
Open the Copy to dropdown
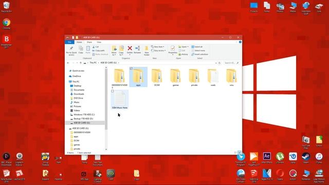pos(121,50)
